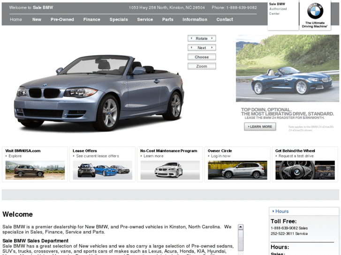Open the Hours link

282,211
